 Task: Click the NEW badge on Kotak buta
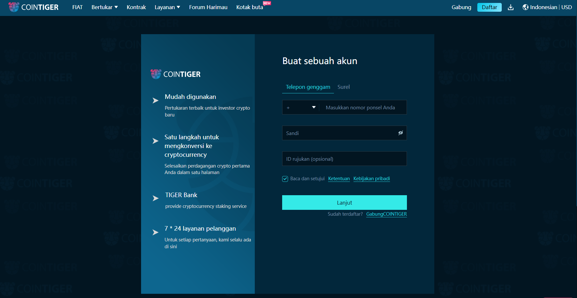(267, 3)
